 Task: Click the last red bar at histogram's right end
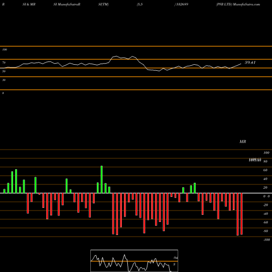(x=242, y=214)
